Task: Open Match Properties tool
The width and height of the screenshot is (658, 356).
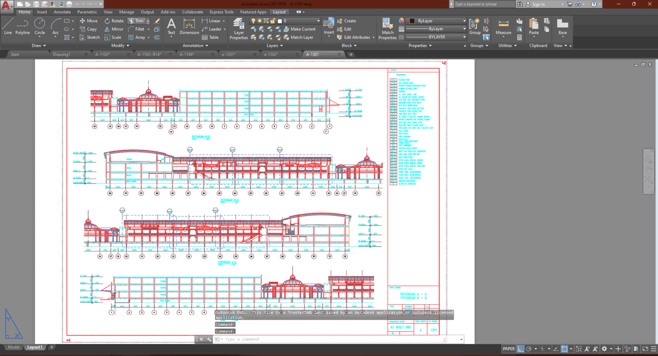Action: pos(387,29)
